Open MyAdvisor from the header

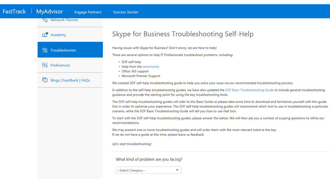coord(49,12)
